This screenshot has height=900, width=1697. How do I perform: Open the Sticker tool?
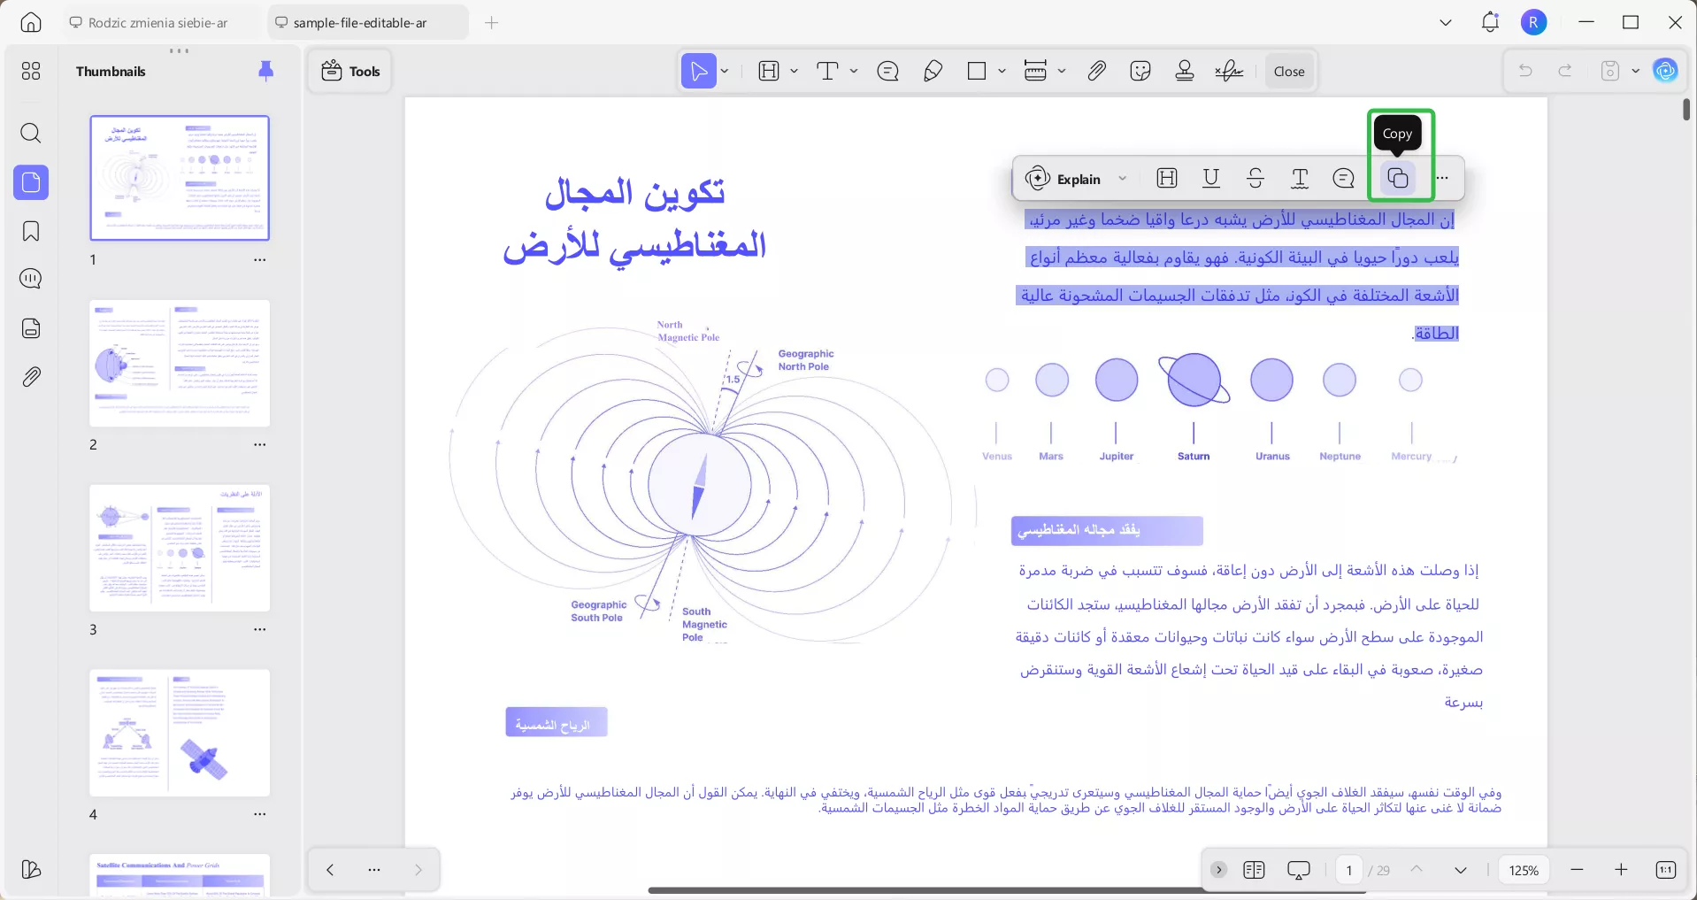1140,71
